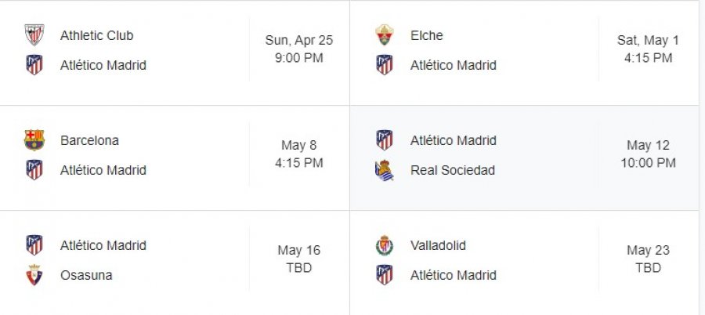Click Atlético Madrid crest in Athletic Club match
Image resolution: width=705 pixels, height=315 pixels.
[34, 65]
